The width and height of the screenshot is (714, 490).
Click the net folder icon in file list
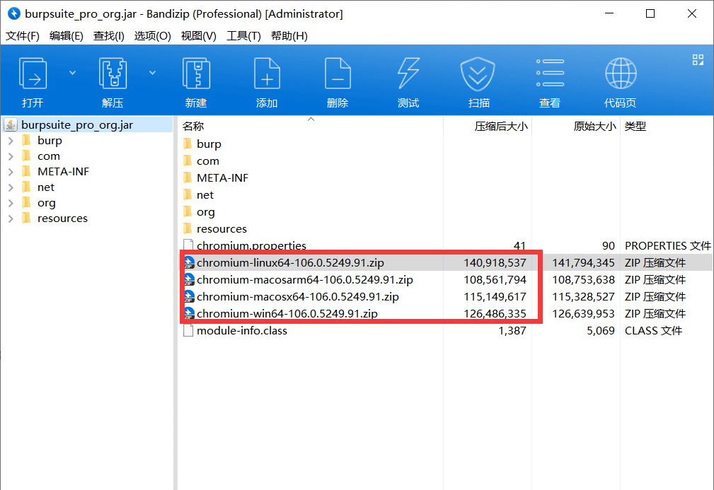click(188, 194)
